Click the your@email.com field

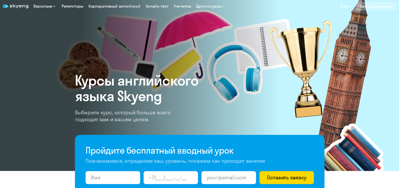pyautogui.click(x=229, y=177)
